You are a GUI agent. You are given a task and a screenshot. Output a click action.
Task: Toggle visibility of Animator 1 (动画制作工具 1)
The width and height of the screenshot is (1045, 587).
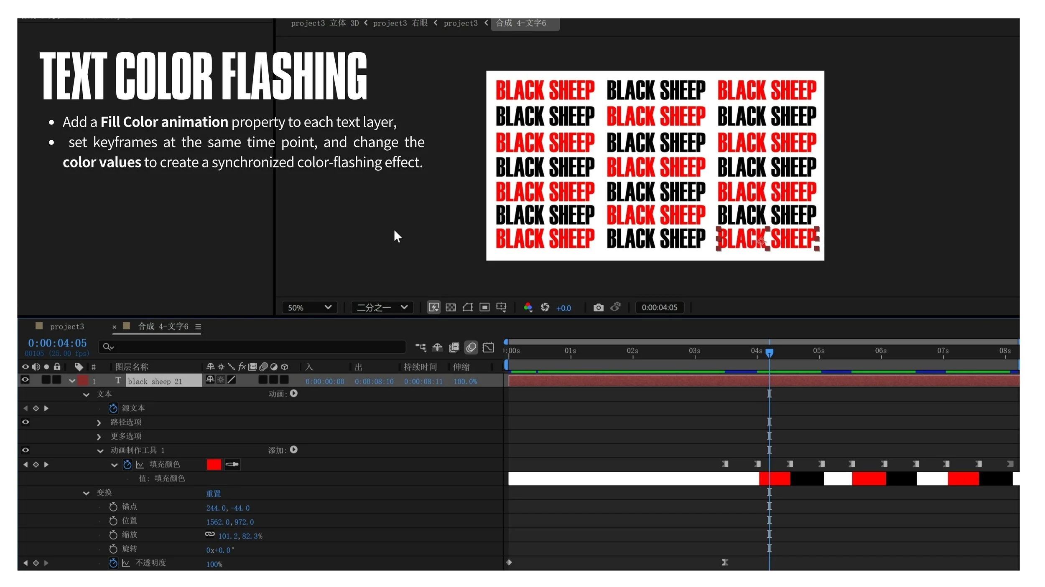click(25, 450)
